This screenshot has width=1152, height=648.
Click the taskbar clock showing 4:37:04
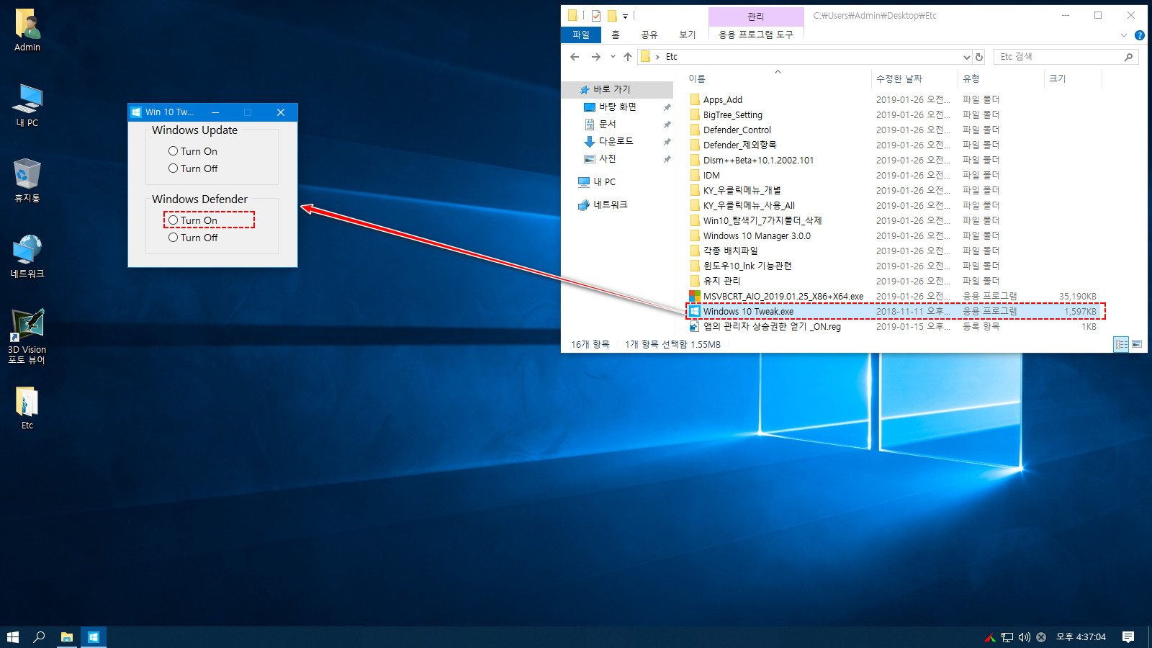coord(1081,637)
